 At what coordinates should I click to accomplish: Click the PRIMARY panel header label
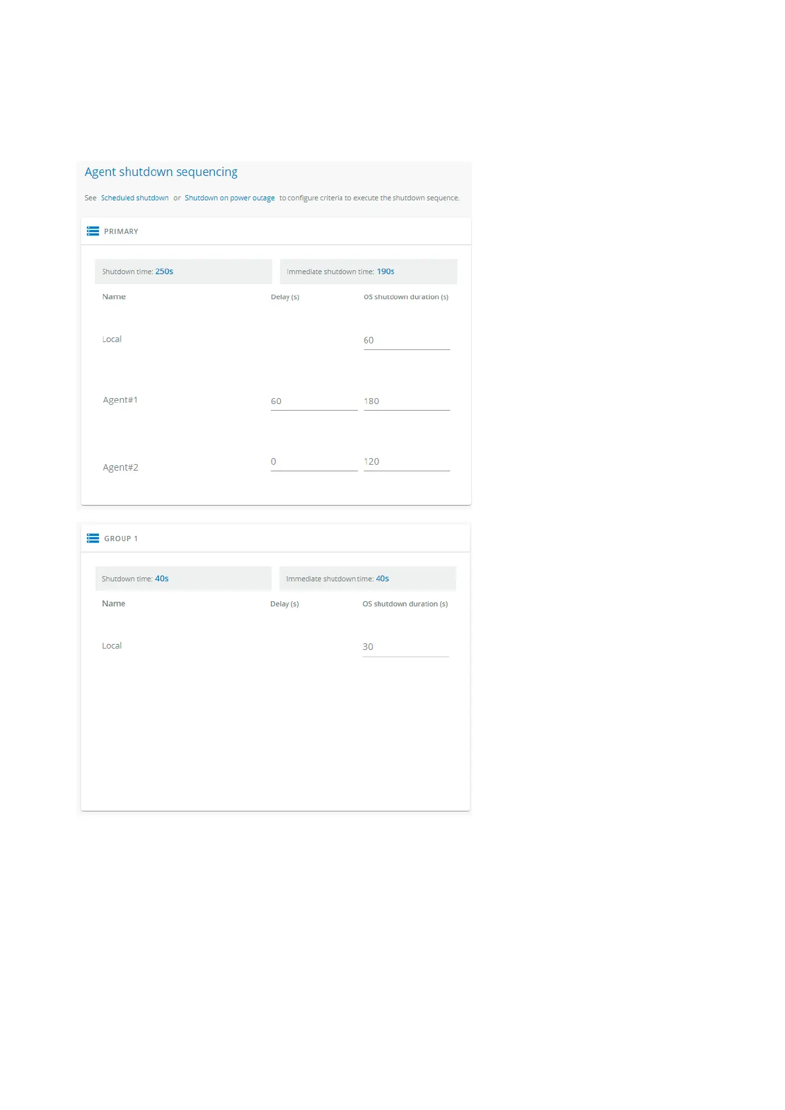(121, 231)
